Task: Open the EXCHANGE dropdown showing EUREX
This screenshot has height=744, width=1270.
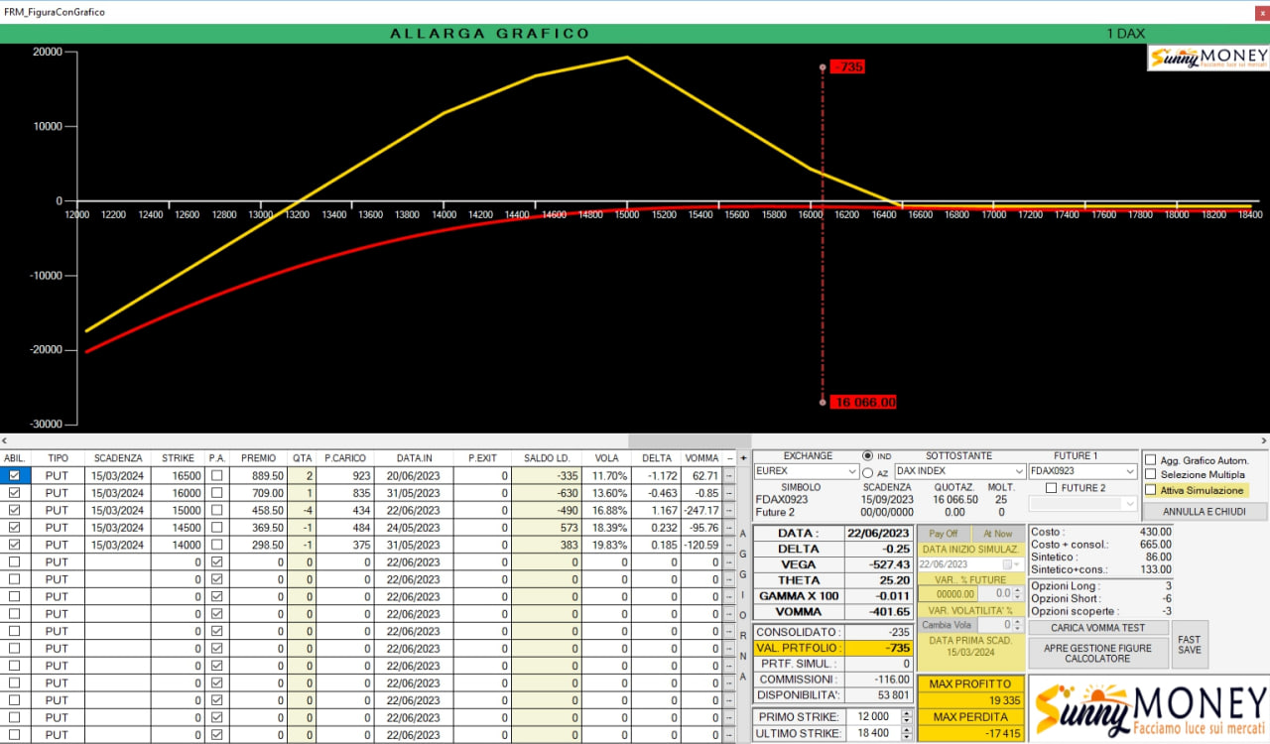Action: click(x=807, y=471)
